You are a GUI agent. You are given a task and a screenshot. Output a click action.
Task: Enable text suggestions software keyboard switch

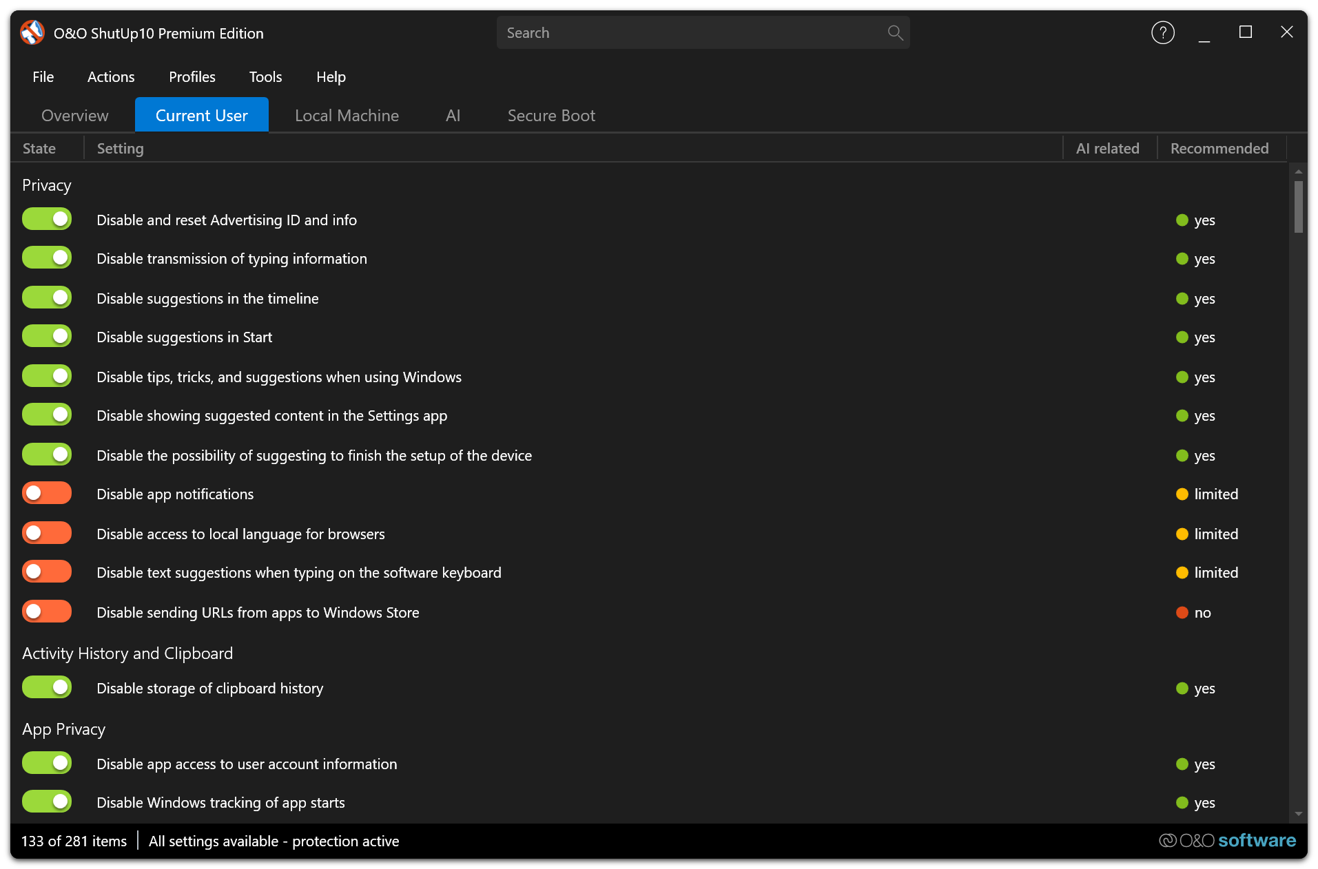point(47,572)
